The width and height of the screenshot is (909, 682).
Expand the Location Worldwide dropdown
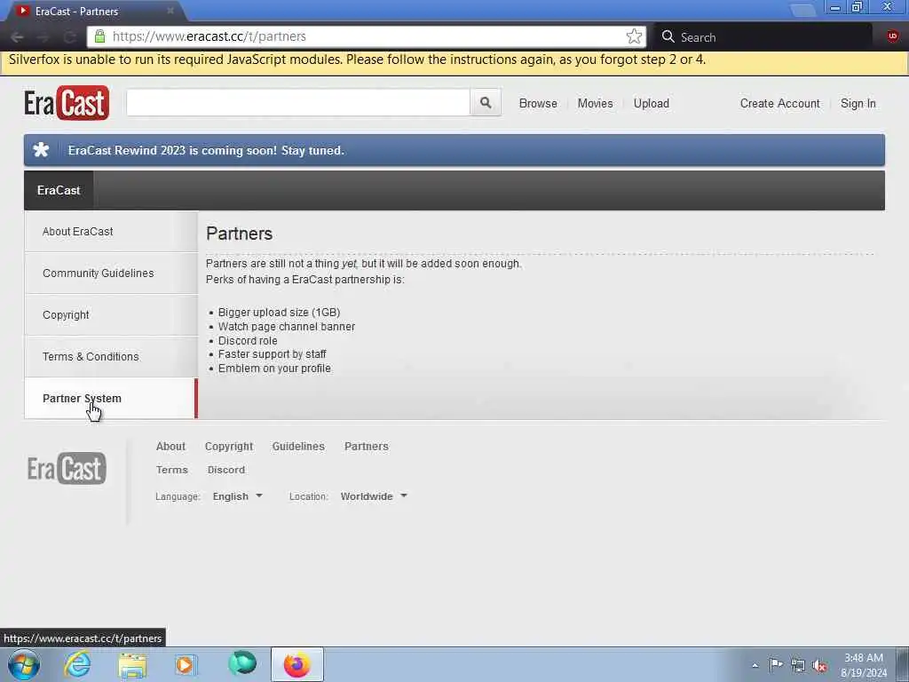coord(374,496)
